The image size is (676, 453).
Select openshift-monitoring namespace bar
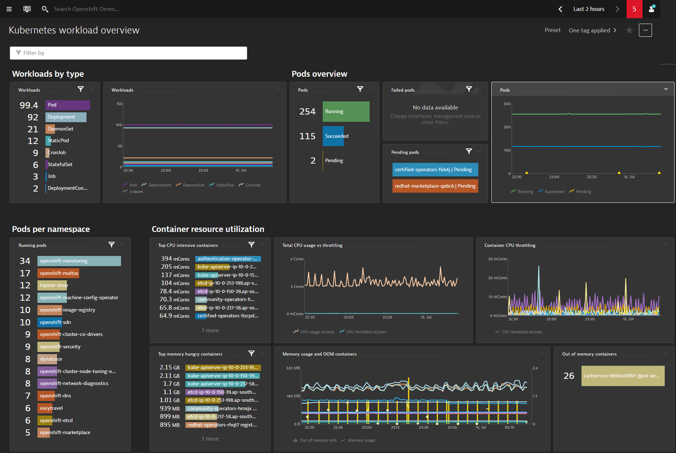click(79, 261)
